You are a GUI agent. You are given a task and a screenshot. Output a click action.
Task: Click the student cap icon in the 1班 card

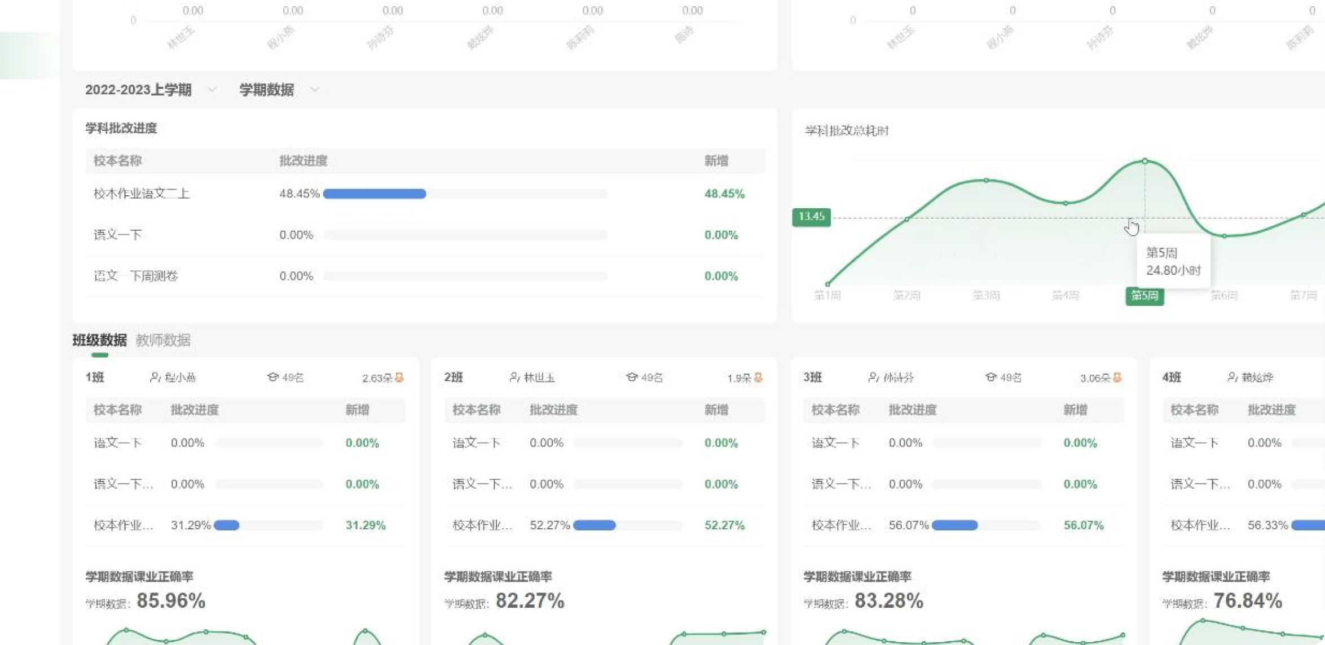coord(273,377)
